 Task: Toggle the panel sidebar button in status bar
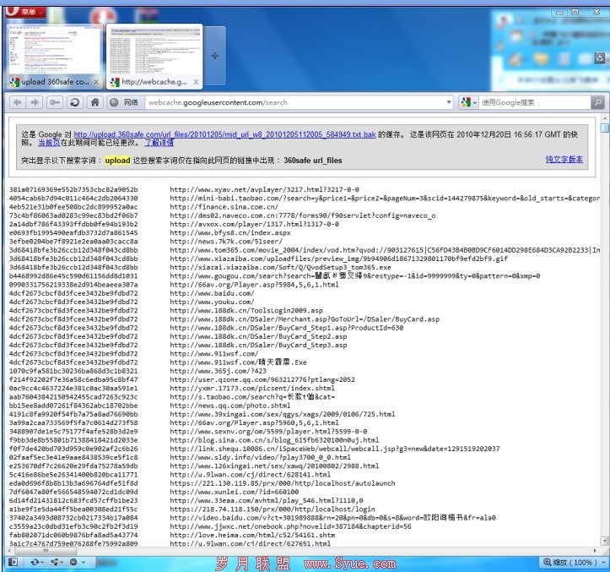click(13, 562)
